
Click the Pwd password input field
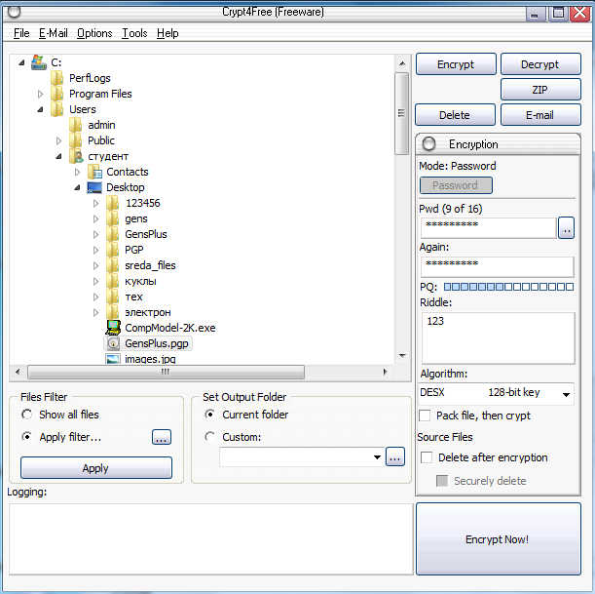(x=489, y=227)
